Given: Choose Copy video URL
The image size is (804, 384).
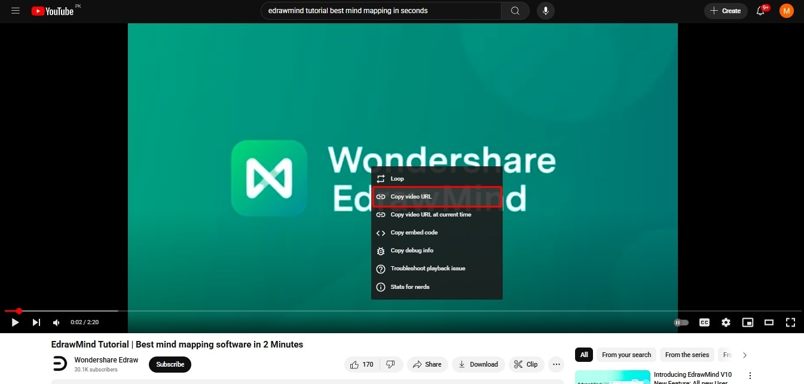Looking at the screenshot, I should [437, 197].
